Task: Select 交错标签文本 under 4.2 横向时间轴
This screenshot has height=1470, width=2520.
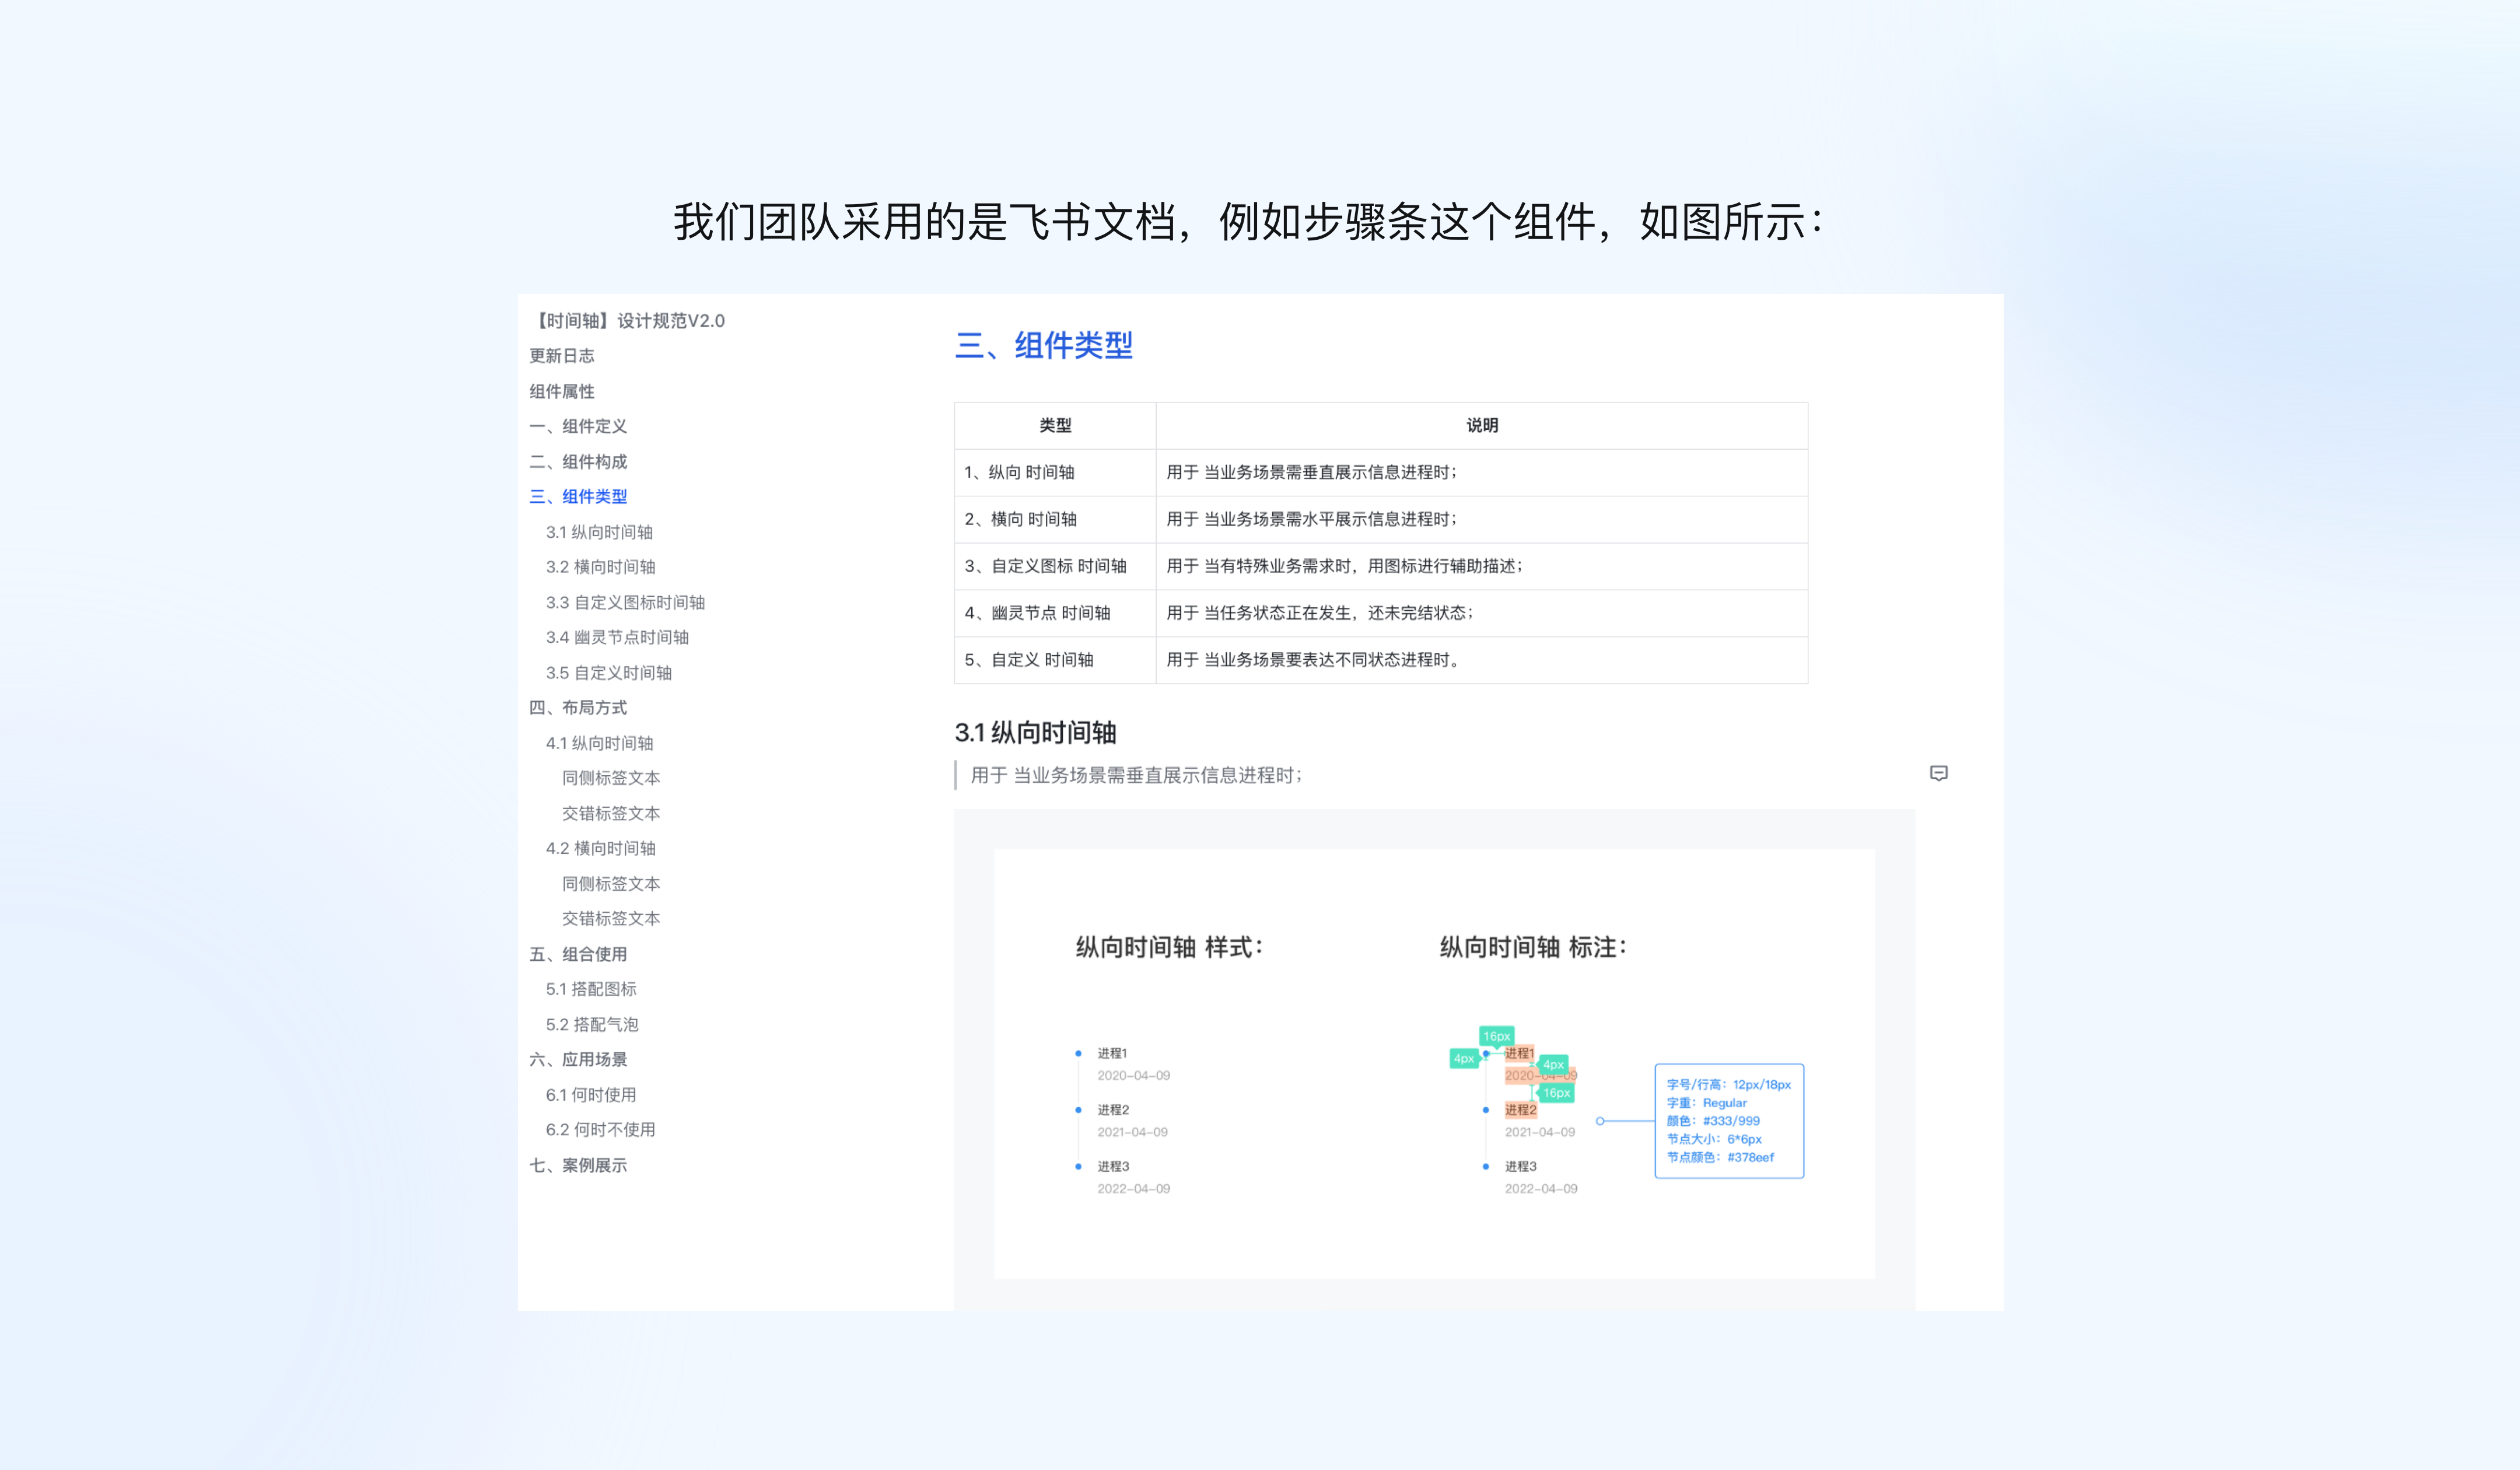Action: click(610, 919)
